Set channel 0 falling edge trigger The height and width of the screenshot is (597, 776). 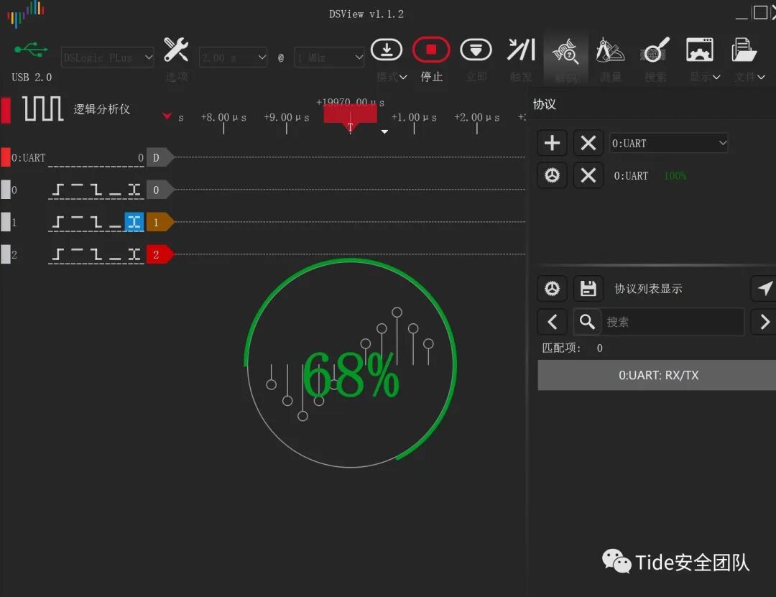point(96,190)
